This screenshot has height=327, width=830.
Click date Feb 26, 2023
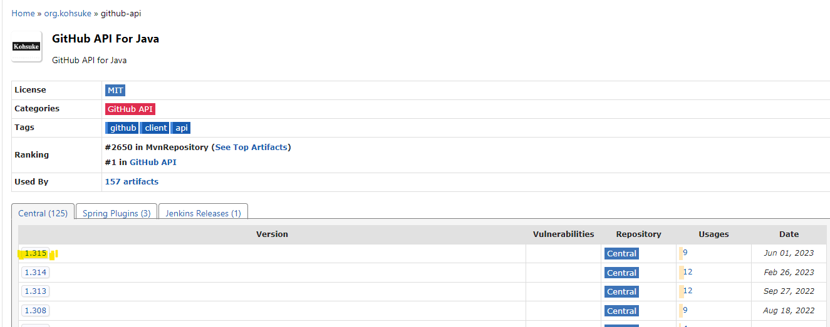(x=789, y=273)
